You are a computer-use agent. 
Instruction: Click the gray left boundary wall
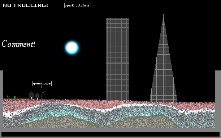1,101
